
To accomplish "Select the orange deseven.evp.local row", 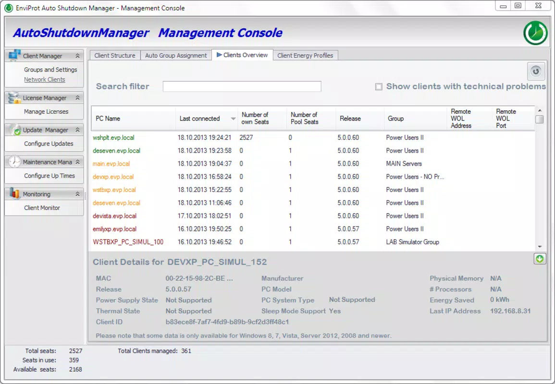I will click(313, 203).
